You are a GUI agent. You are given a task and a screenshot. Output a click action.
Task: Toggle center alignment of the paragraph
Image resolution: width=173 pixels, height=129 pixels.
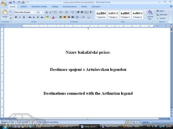coord(65,17)
